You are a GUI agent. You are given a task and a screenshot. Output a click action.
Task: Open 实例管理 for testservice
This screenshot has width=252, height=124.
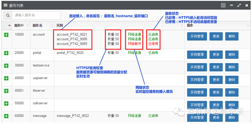point(197,67)
